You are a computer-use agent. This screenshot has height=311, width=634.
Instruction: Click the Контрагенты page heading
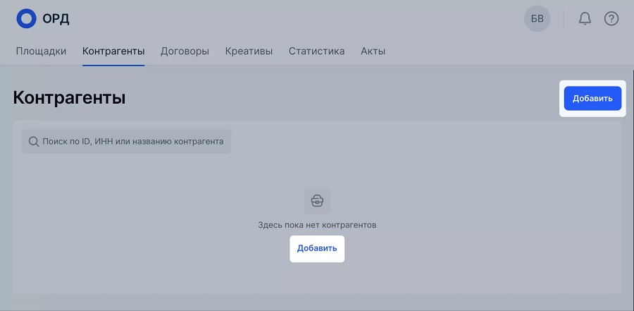point(69,98)
